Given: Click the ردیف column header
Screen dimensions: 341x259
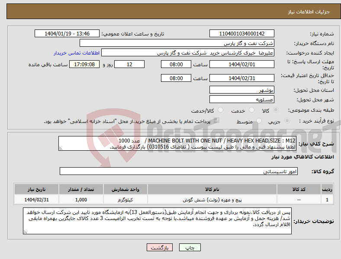Looking at the screenshot, I should (x=327, y=189).
